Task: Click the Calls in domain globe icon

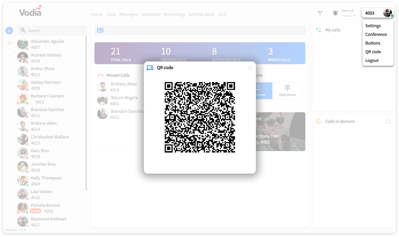Action: (x=318, y=122)
